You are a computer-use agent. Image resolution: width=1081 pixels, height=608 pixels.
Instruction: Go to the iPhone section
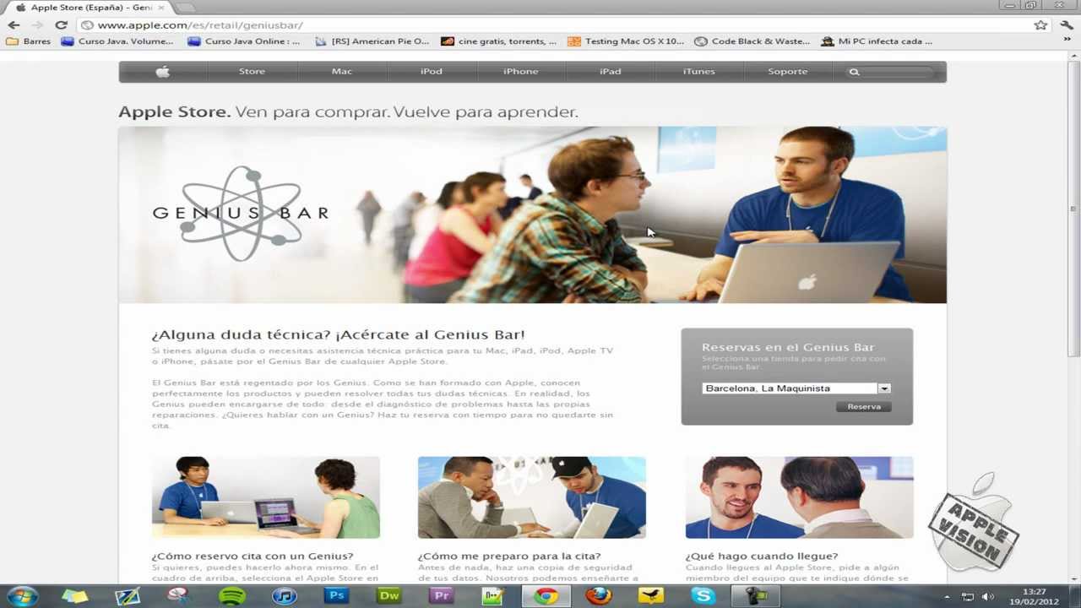[520, 72]
